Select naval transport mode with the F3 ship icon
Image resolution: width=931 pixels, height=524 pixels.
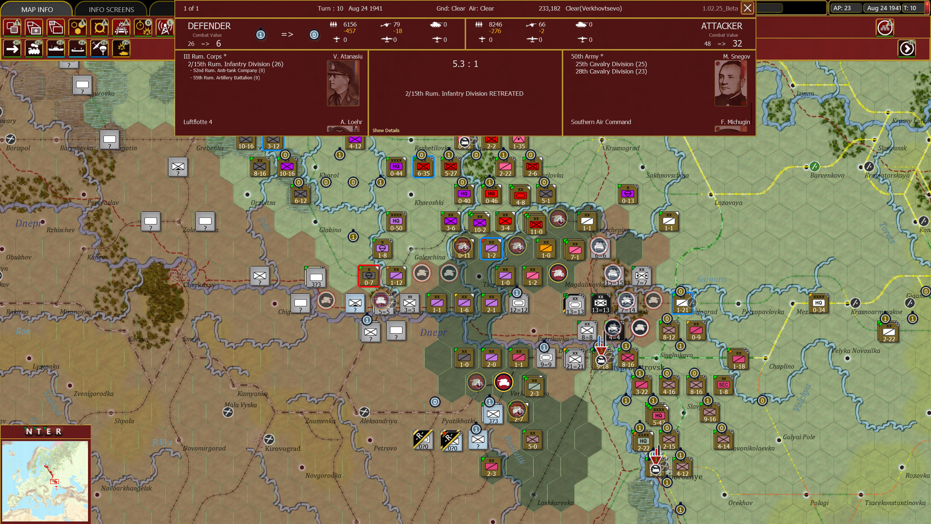click(x=56, y=48)
